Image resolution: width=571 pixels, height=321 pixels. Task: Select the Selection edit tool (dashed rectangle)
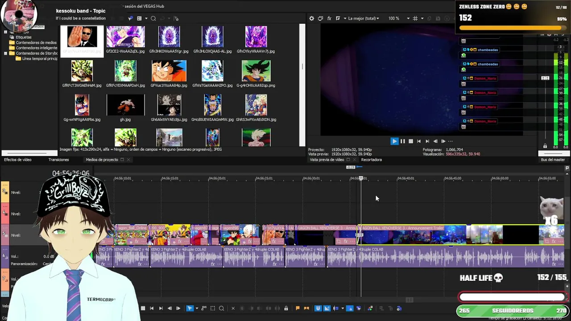(213, 308)
